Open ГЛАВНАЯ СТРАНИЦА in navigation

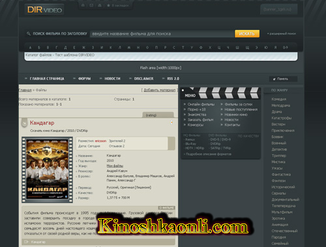(47, 78)
